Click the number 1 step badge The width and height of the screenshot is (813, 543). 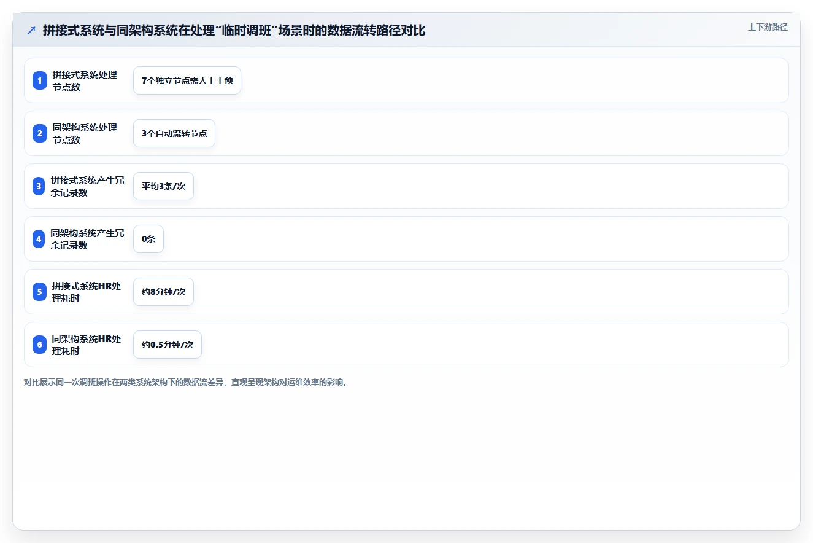[x=40, y=80]
